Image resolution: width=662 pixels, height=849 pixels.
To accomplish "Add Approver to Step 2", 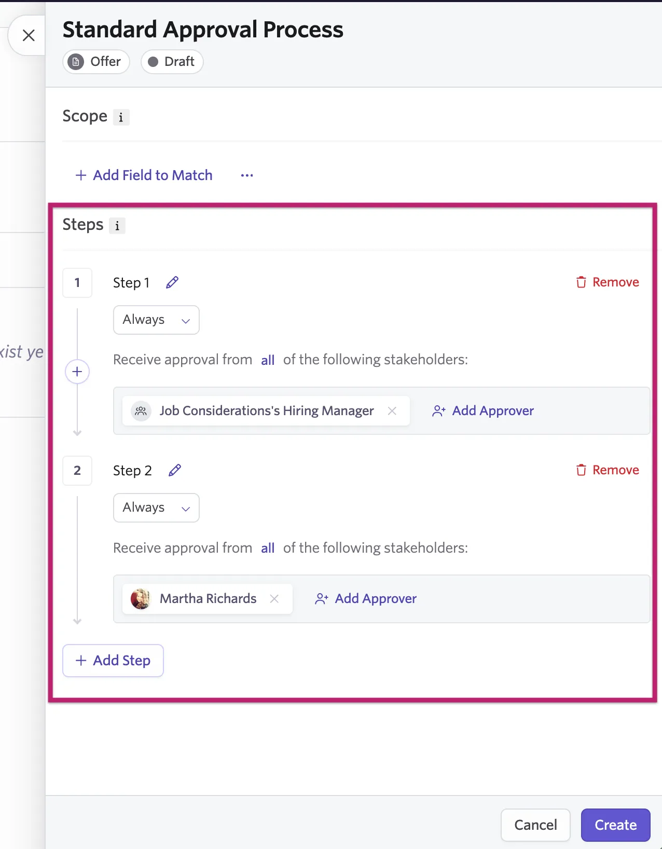I will pos(366,599).
